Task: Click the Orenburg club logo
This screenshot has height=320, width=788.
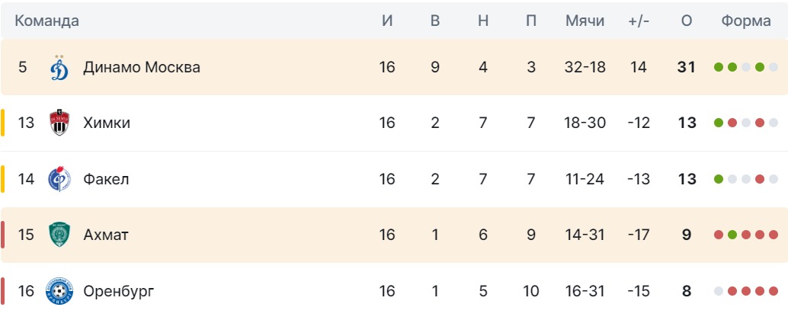Action: [59, 291]
